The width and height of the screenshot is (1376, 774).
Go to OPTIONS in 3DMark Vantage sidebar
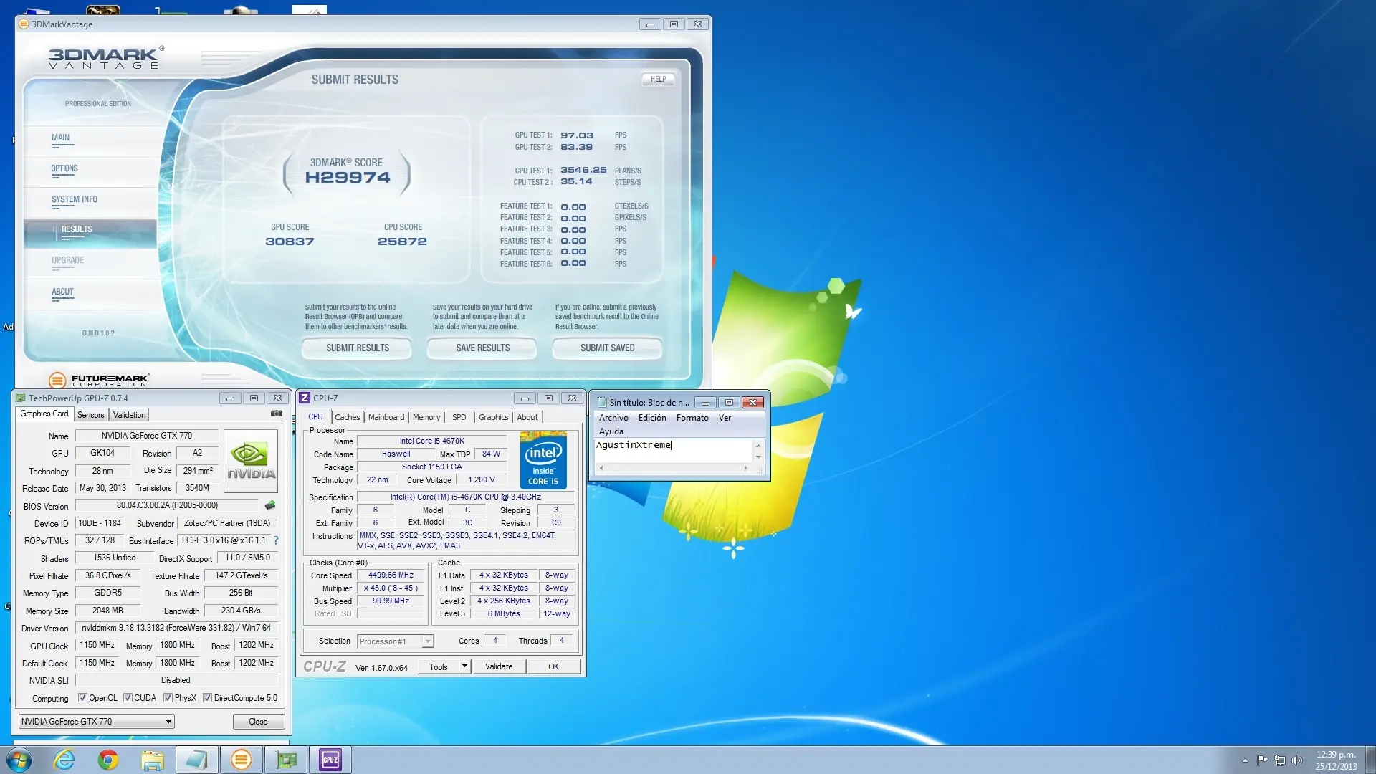(64, 168)
